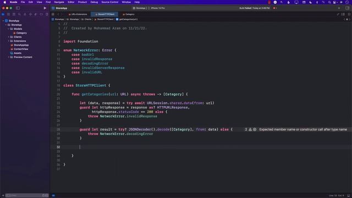
Task: Collapse the StoreApp project root
Action: click(x=3, y=21)
